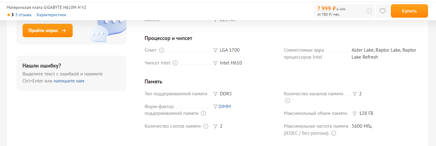Click info icon next to price
436x146 pixels.
coord(369,11)
